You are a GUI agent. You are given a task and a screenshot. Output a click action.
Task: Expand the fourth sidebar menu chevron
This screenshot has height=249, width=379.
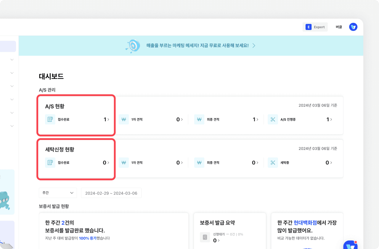(x=12, y=100)
